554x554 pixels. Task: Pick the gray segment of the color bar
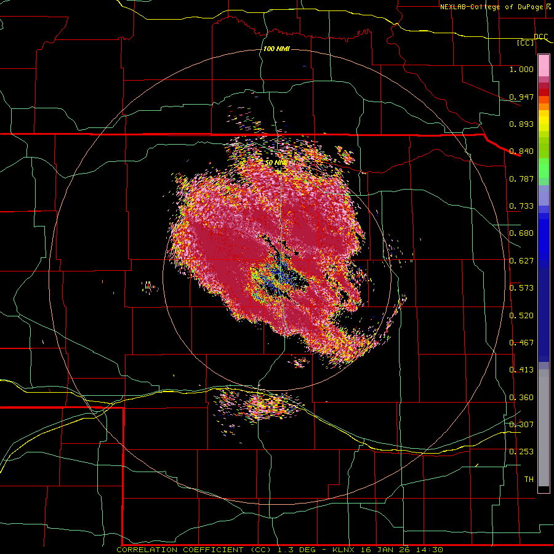[544, 428]
